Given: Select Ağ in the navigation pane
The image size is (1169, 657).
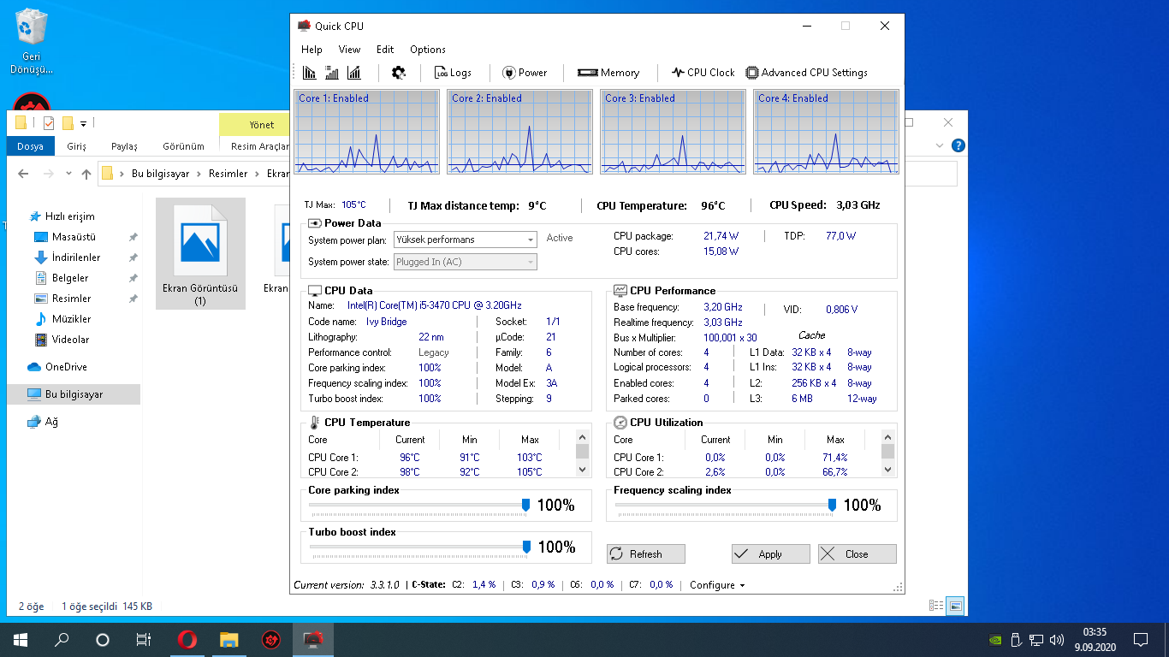Looking at the screenshot, I should [x=51, y=422].
